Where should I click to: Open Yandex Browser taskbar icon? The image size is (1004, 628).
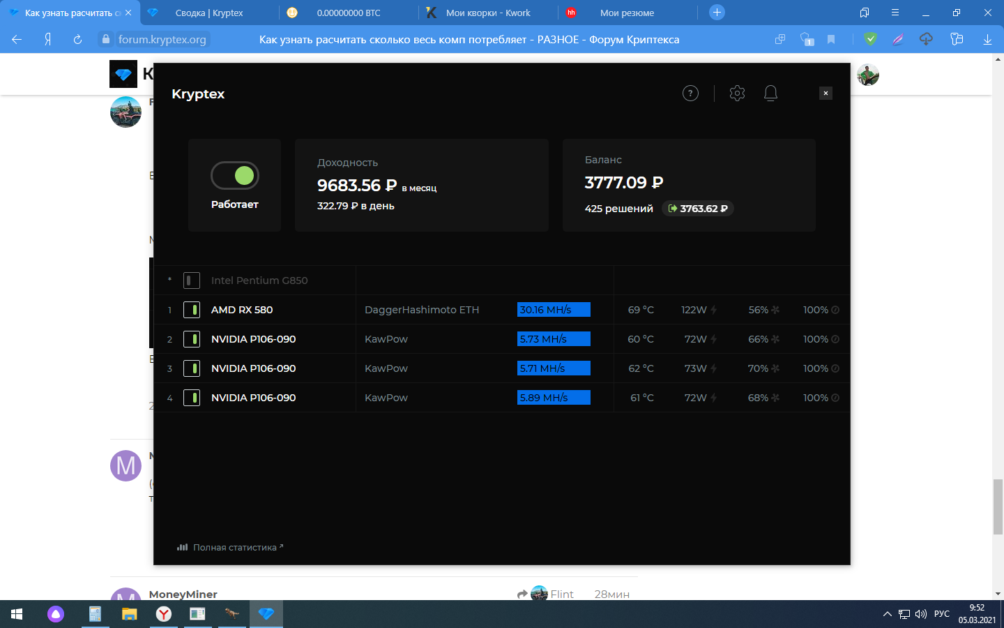164,614
